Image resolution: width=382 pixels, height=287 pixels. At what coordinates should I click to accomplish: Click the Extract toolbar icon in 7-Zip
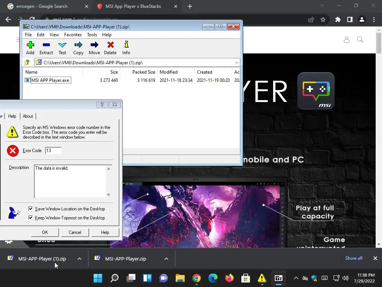click(x=46, y=48)
